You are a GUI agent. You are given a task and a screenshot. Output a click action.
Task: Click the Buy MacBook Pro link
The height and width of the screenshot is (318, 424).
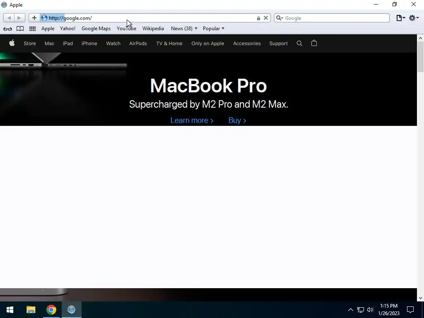click(237, 120)
